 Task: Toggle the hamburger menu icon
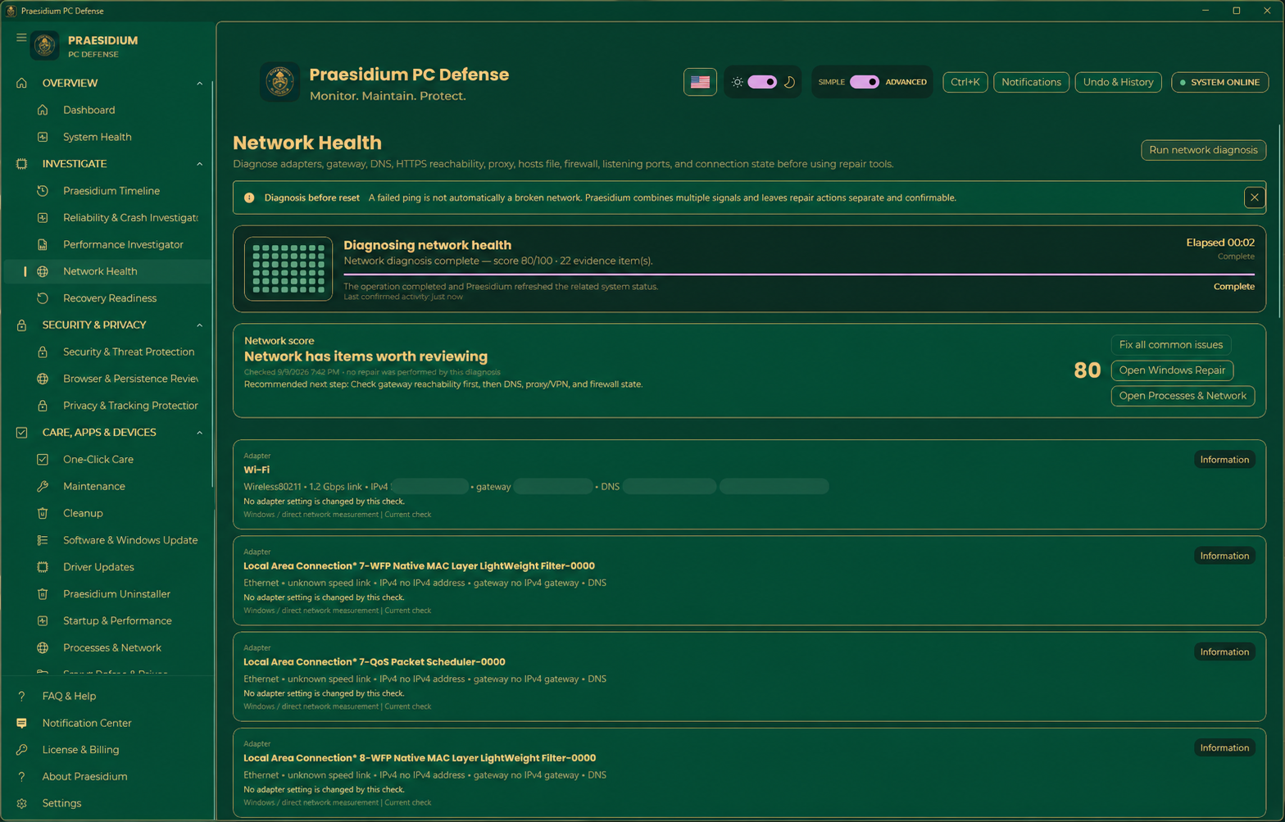pos(21,38)
